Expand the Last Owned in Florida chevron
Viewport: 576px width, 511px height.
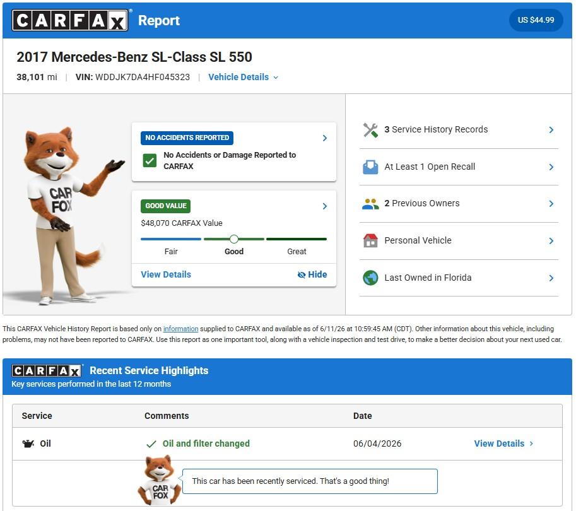coord(551,278)
